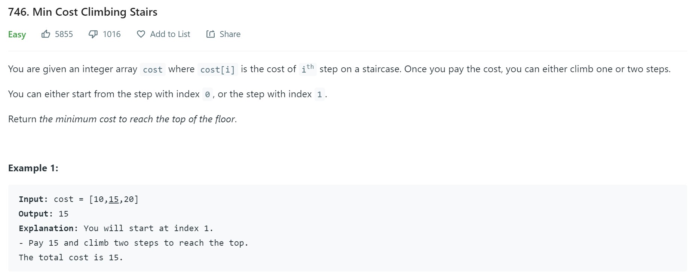Click the Add to List label
The image size is (689, 276).
tap(170, 34)
